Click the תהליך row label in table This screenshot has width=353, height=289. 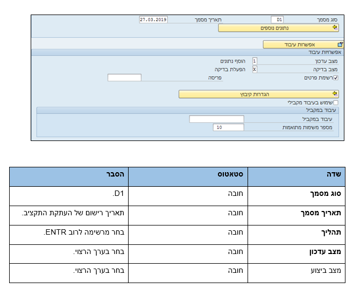pyautogui.click(x=329, y=234)
